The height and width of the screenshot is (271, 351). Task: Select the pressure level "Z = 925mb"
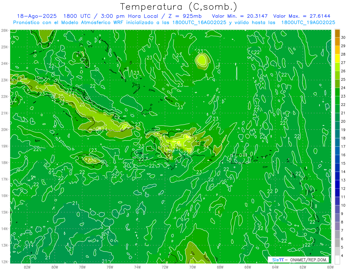click(185, 16)
